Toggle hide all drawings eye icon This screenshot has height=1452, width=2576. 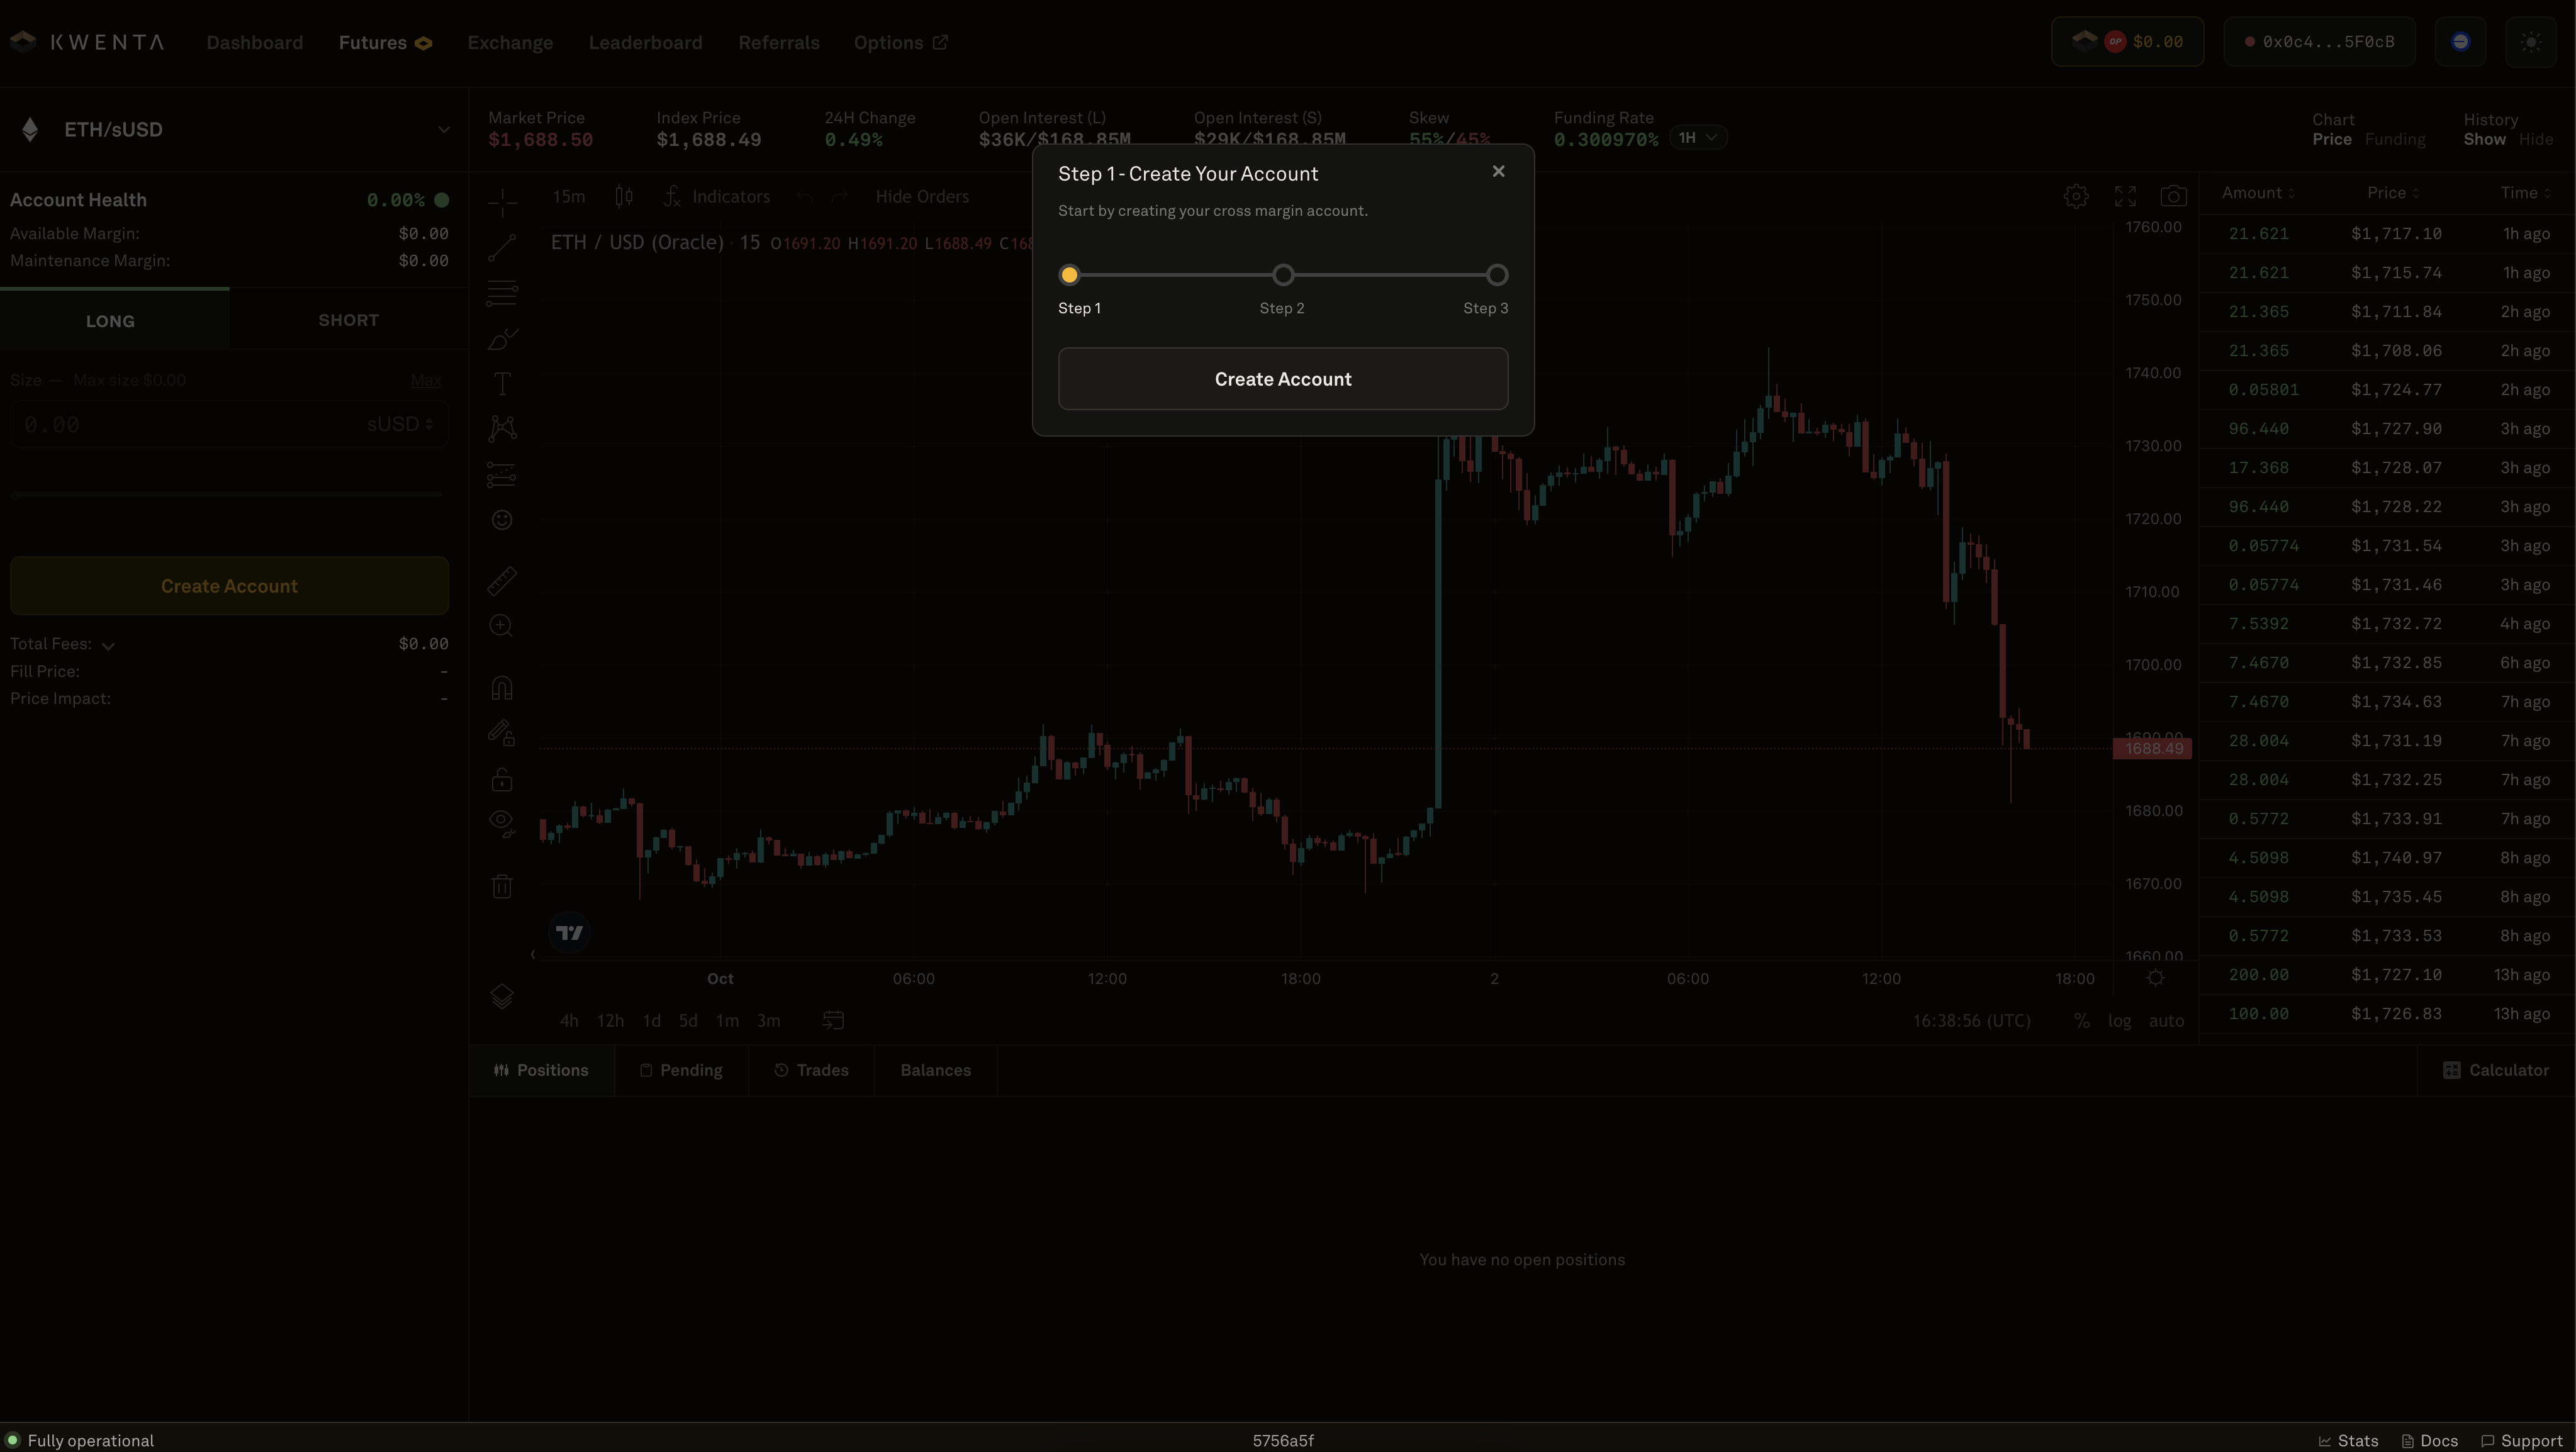click(x=502, y=823)
